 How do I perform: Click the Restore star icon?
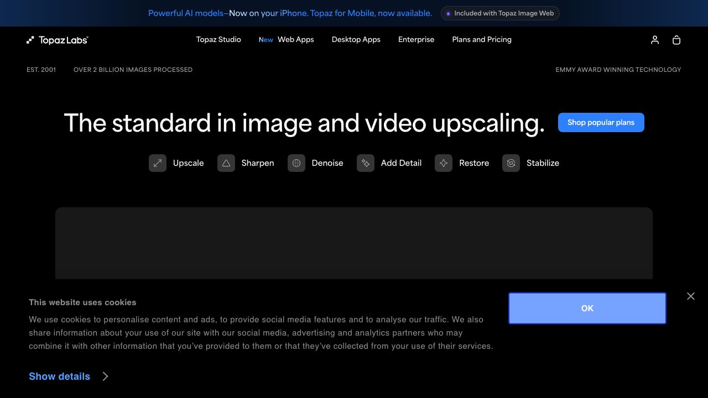click(x=444, y=163)
